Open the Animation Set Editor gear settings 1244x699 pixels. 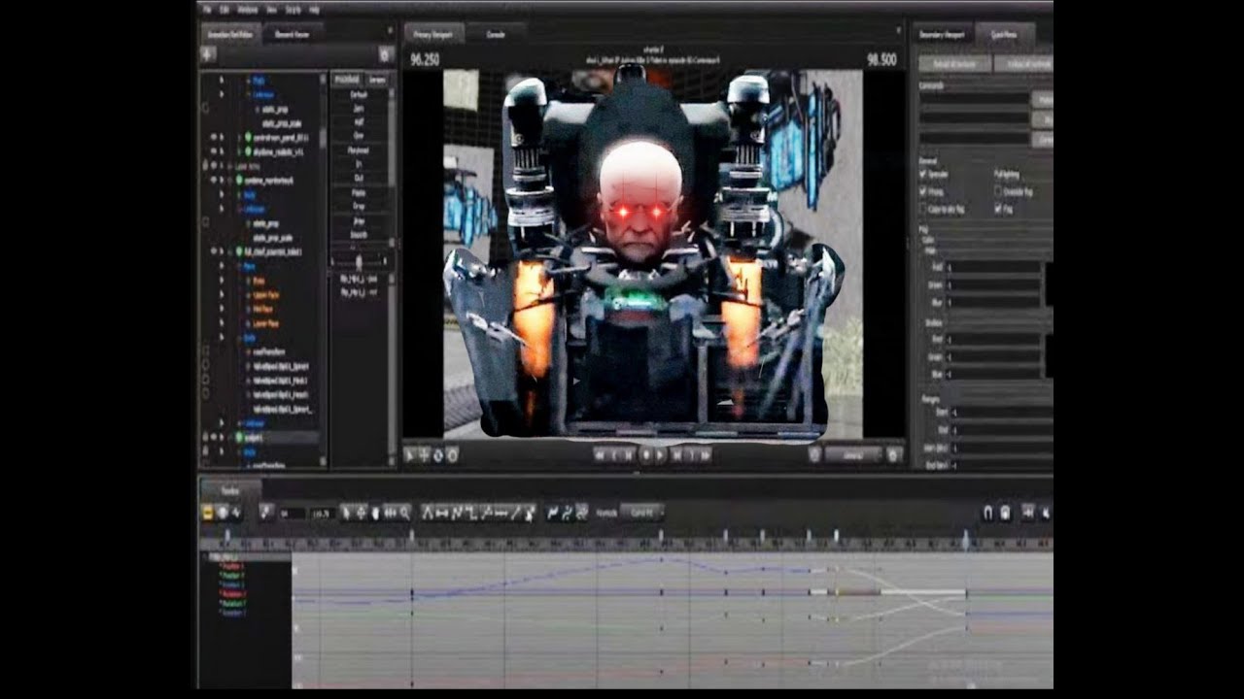pos(386,55)
